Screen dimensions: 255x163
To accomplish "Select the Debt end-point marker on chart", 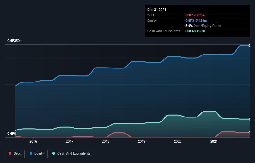I will point(250,133).
